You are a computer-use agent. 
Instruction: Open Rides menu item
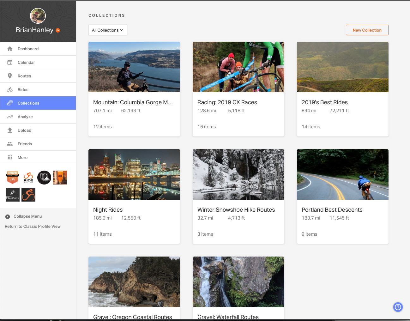pos(38,89)
